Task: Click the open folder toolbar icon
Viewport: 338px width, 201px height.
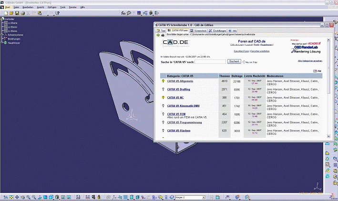Action: (11, 13)
